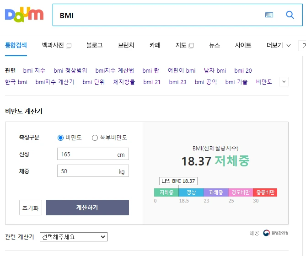Open related search bmi 20

click(243, 70)
